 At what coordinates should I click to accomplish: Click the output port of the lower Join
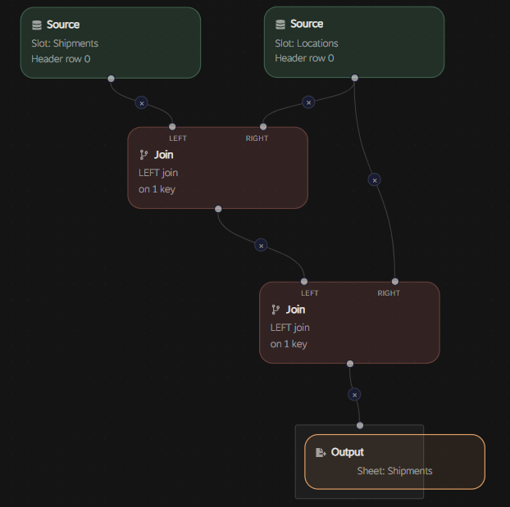click(x=350, y=364)
